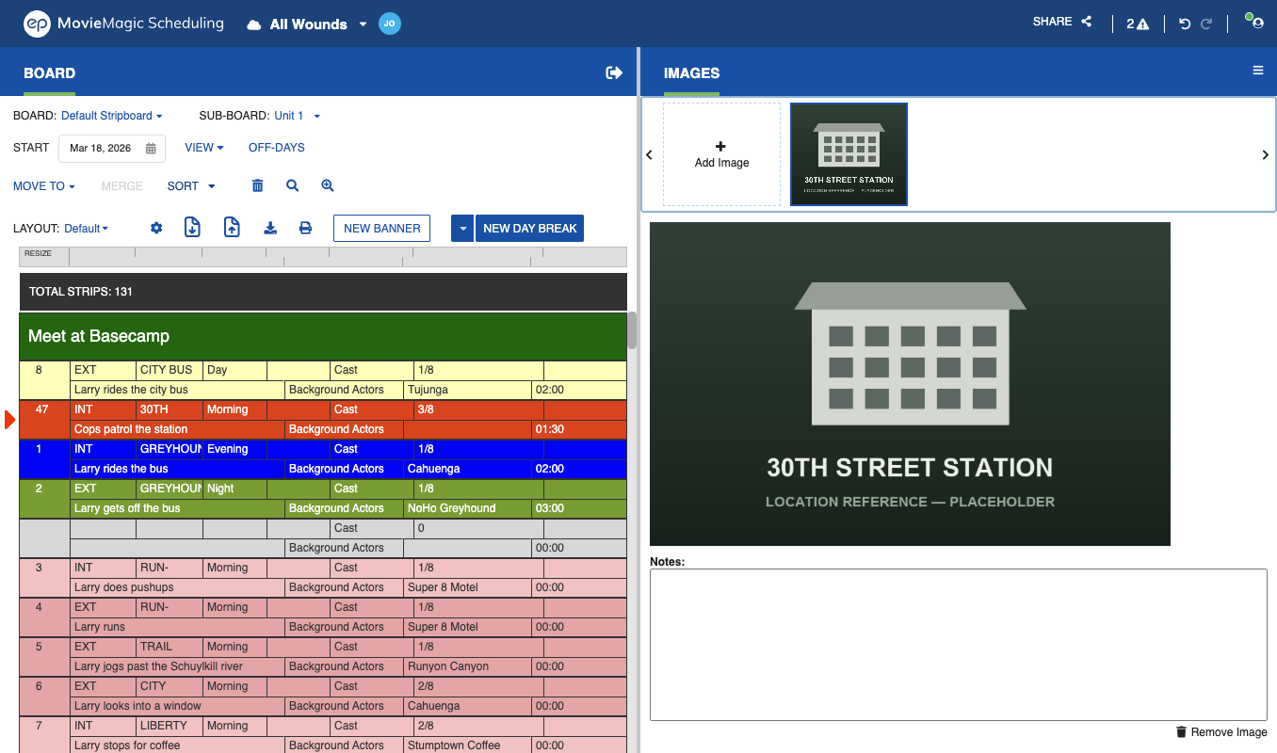Open the Default Stripboard dropdown

(112, 116)
